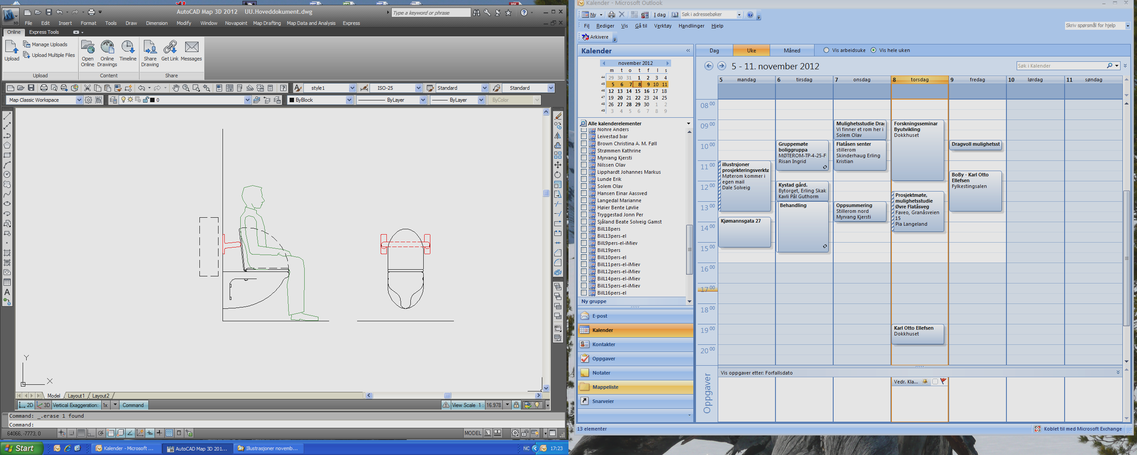Screen dimensions: 1137x455
Task: Click AutoCAD horizontal scrollbar thumb
Action: tap(447, 395)
